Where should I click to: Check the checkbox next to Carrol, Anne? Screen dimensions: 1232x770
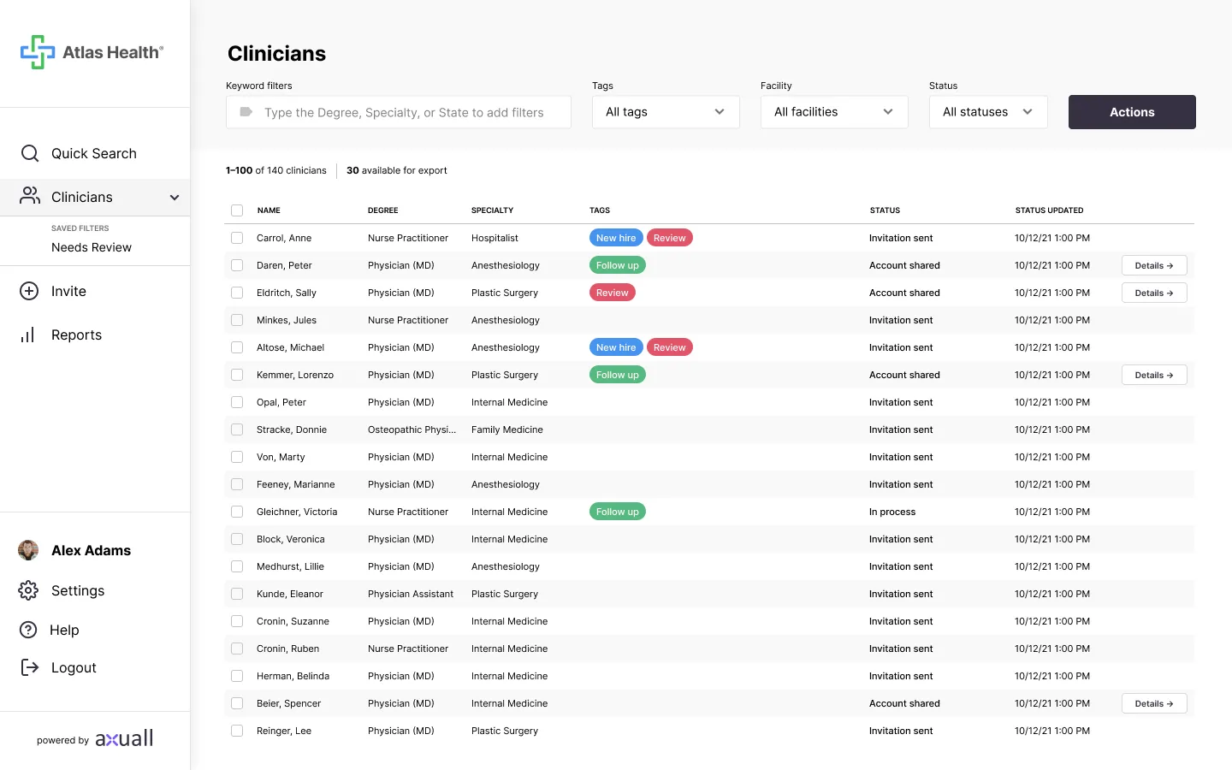[x=237, y=238]
